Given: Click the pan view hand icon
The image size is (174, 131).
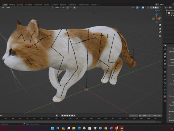Looking at the screenshot, I should (160, 29).
